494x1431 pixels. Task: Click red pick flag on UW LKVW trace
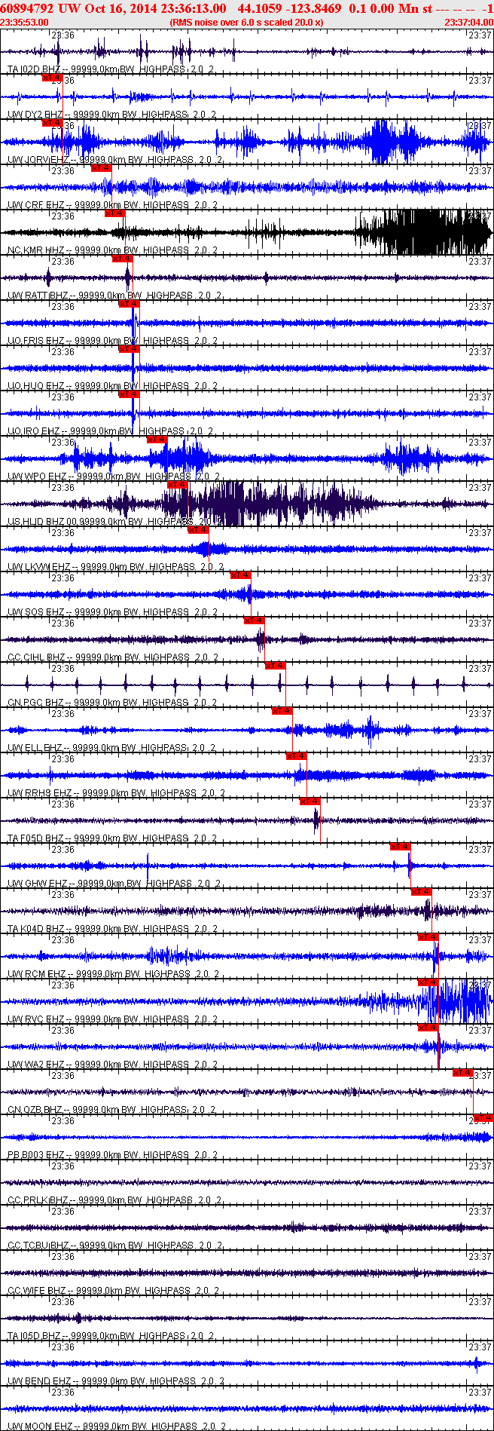(x=199, y=530)
